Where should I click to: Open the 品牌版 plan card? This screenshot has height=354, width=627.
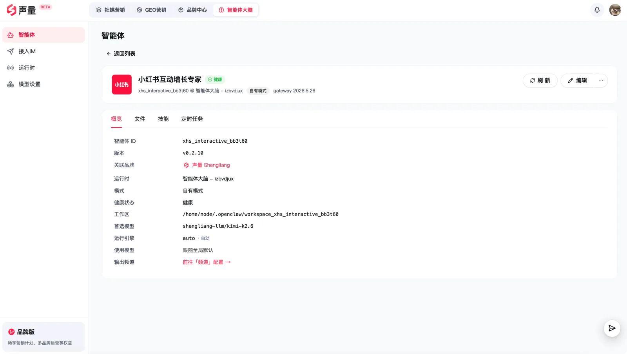[x=43, y=337]
